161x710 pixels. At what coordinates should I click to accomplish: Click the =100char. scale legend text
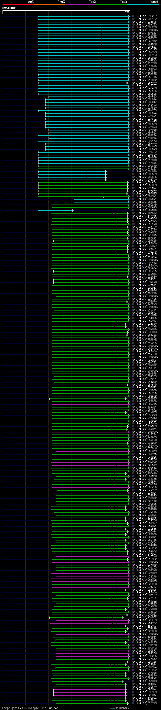122,708
